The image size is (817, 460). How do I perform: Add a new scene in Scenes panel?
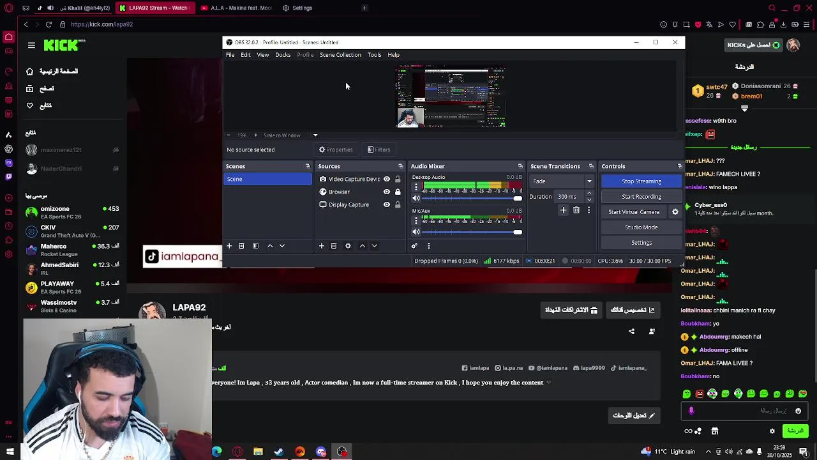(x=229, y=246)
